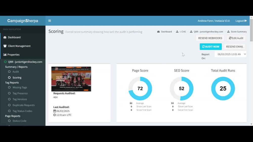
Task: Click QBR - juniortigershockey.com breadcrumb link
Action: point(208,32)
